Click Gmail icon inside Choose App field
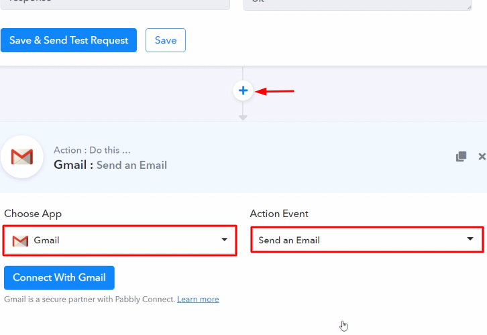The width and height of the screenshot is (487, 335). pos(20,241)
